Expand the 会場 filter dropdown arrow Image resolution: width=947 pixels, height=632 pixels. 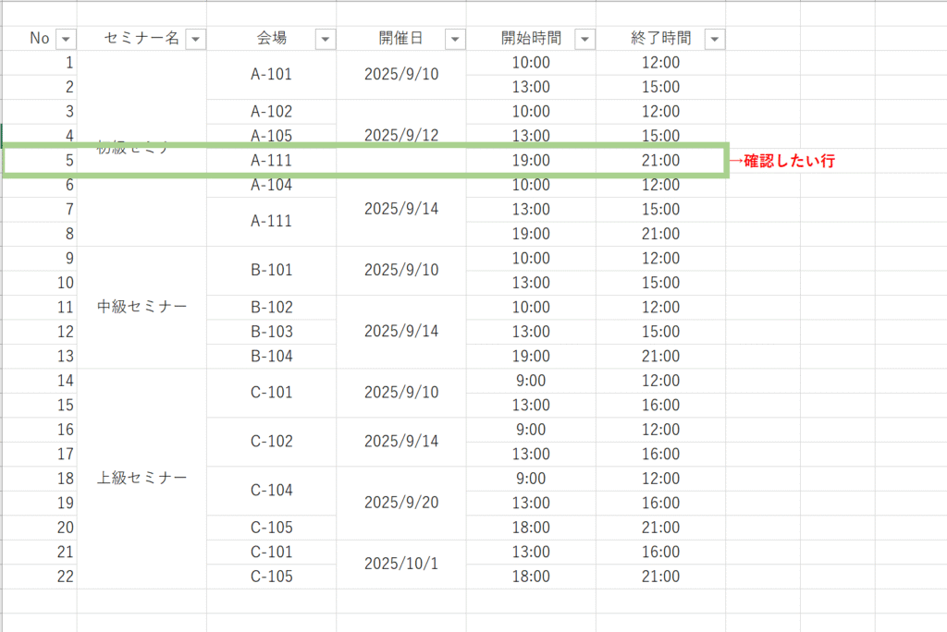(326, 39)
